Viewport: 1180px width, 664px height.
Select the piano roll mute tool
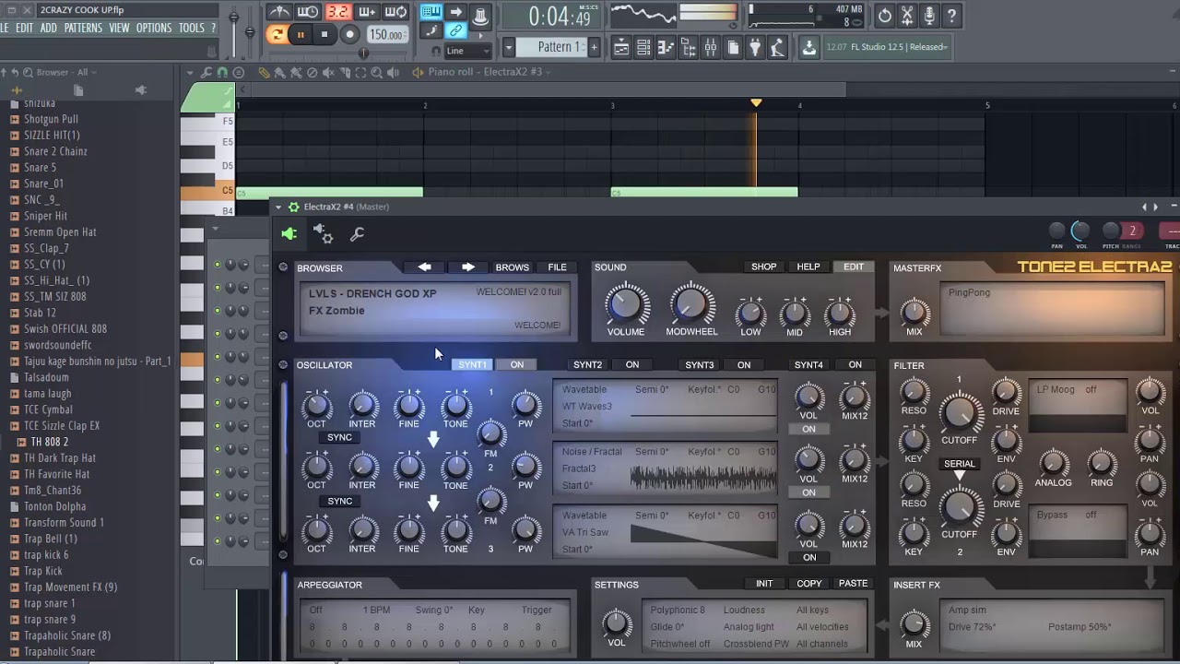point(328,72)
